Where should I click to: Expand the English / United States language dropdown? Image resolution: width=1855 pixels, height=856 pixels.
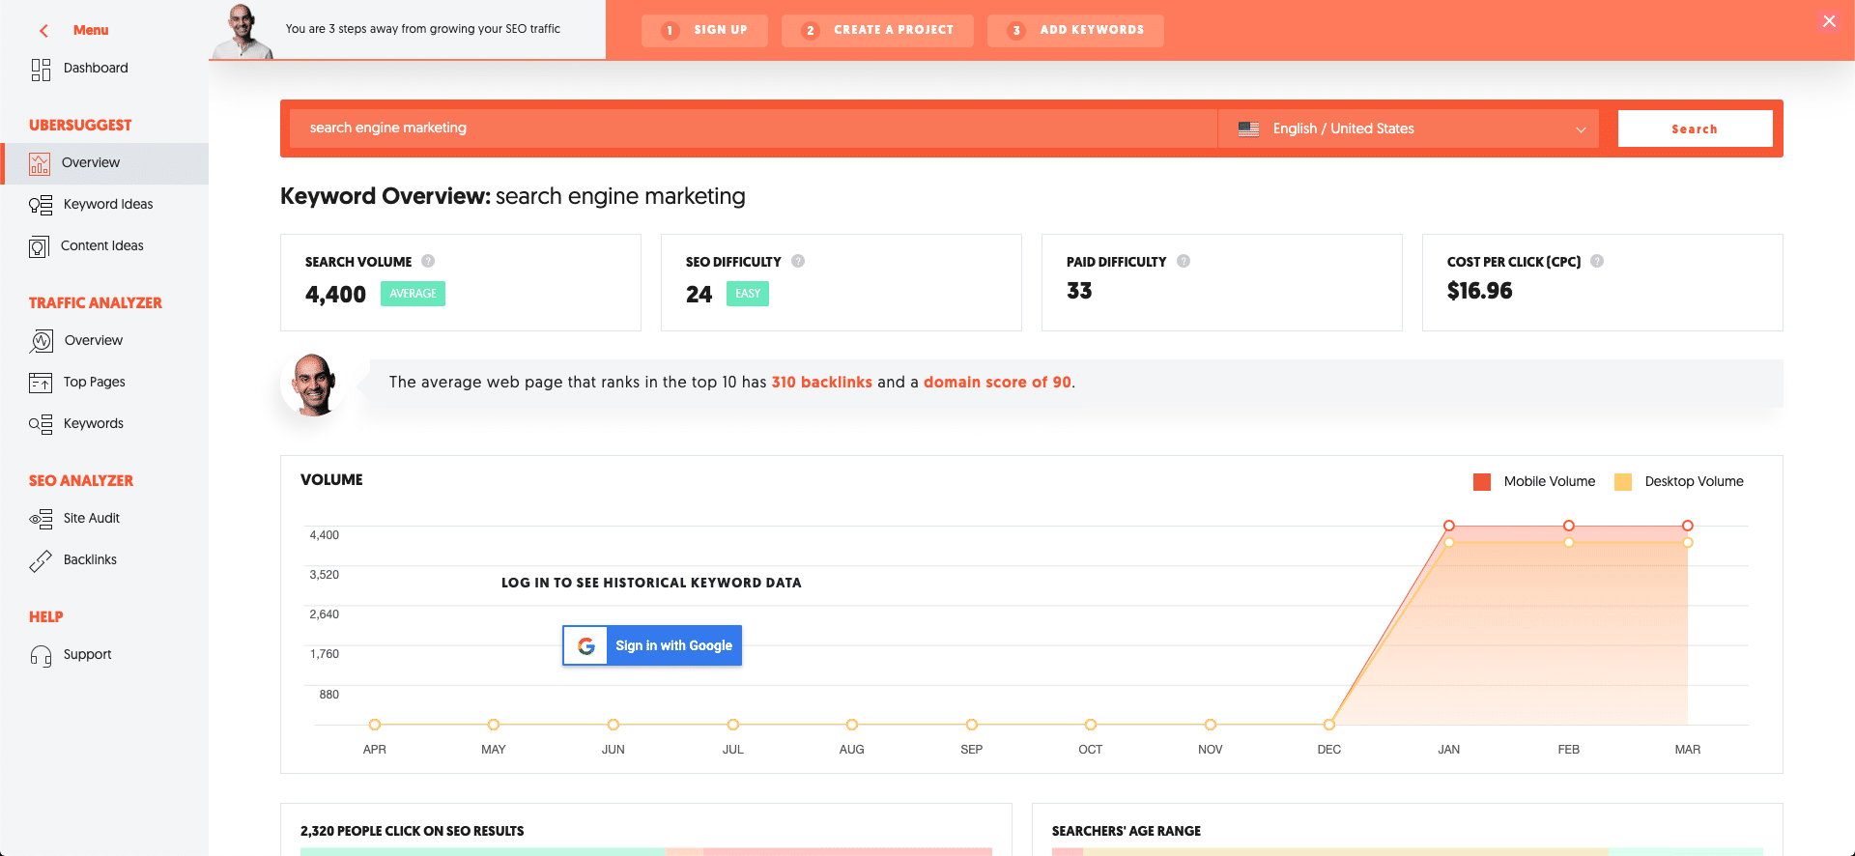coord(1408,128)
